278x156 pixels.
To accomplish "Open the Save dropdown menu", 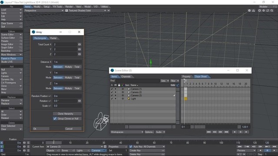I will (12, 13).
